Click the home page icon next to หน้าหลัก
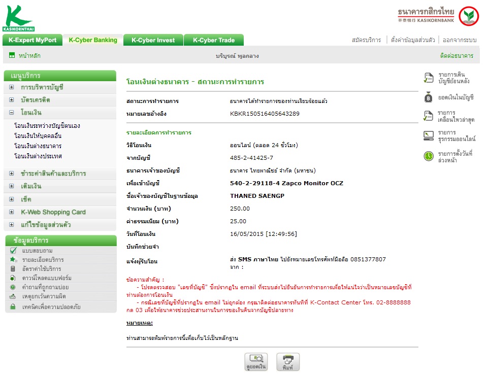489x377 pixels. [x=12, y=55]
